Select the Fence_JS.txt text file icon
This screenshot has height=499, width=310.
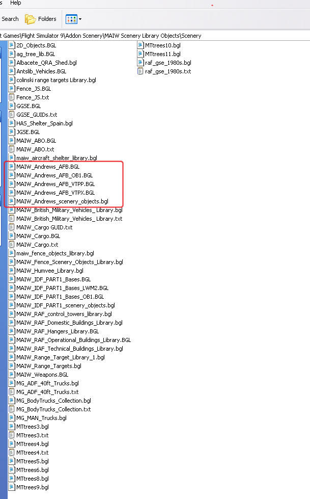coord(12,97)
